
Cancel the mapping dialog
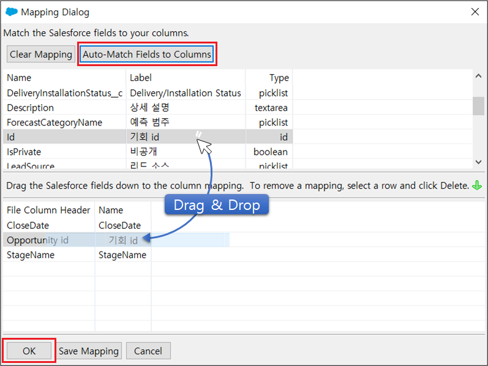148,351
